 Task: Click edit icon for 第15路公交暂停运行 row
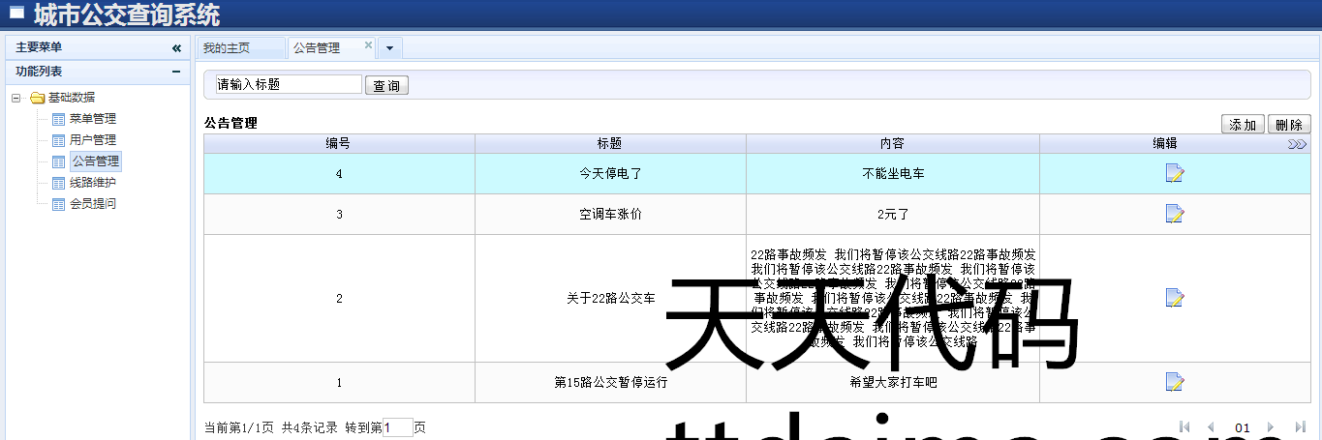coord(1175,382)
